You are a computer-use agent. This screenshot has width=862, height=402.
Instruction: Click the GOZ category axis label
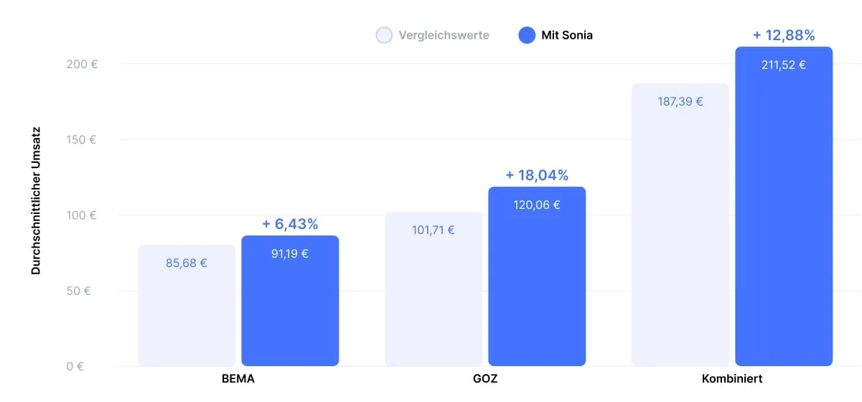pos(485,378)
